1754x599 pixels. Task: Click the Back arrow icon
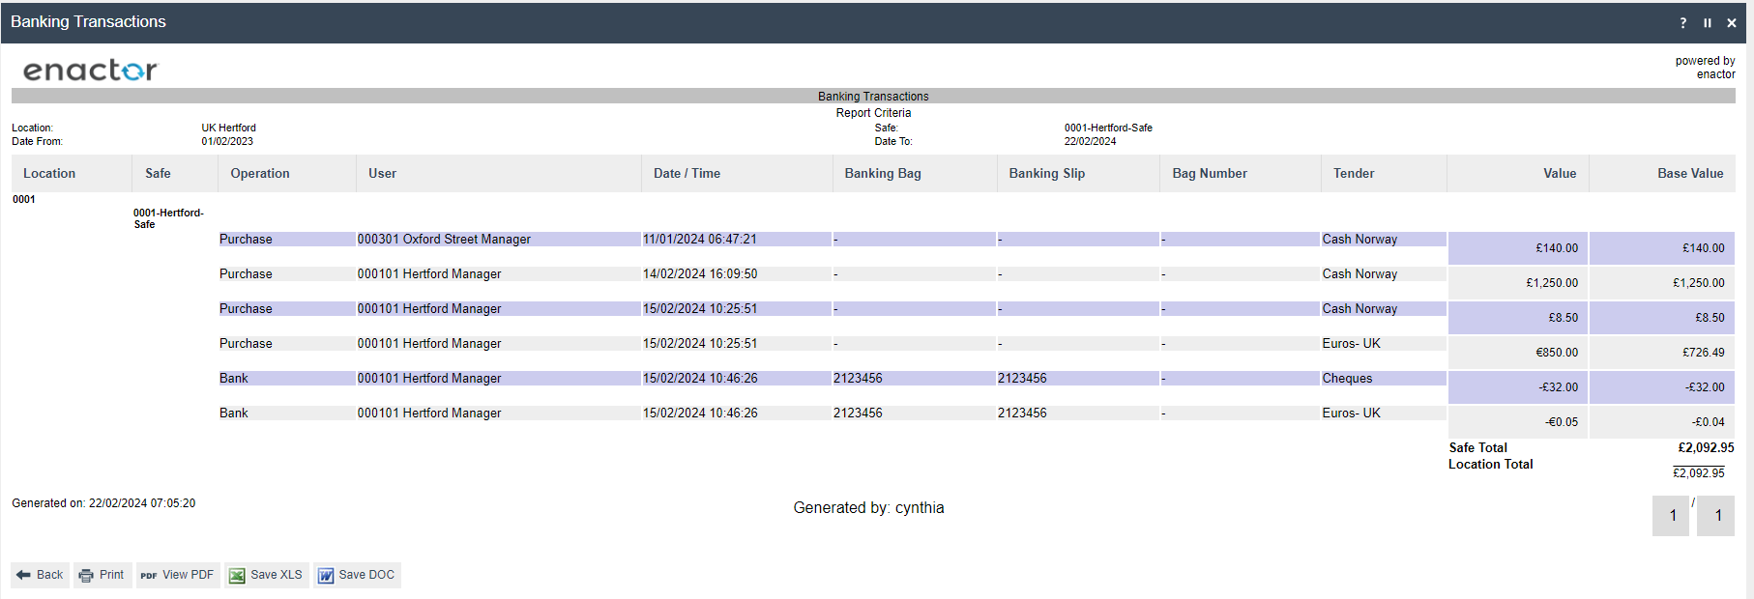click(x=24, y=575)
